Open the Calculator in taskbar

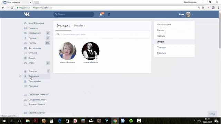point(51,121)
